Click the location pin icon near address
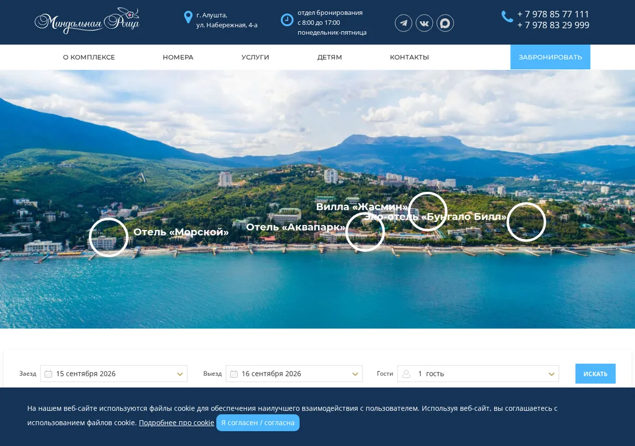The height and width of the screenshot is (446, 635). tap(188, 17)
